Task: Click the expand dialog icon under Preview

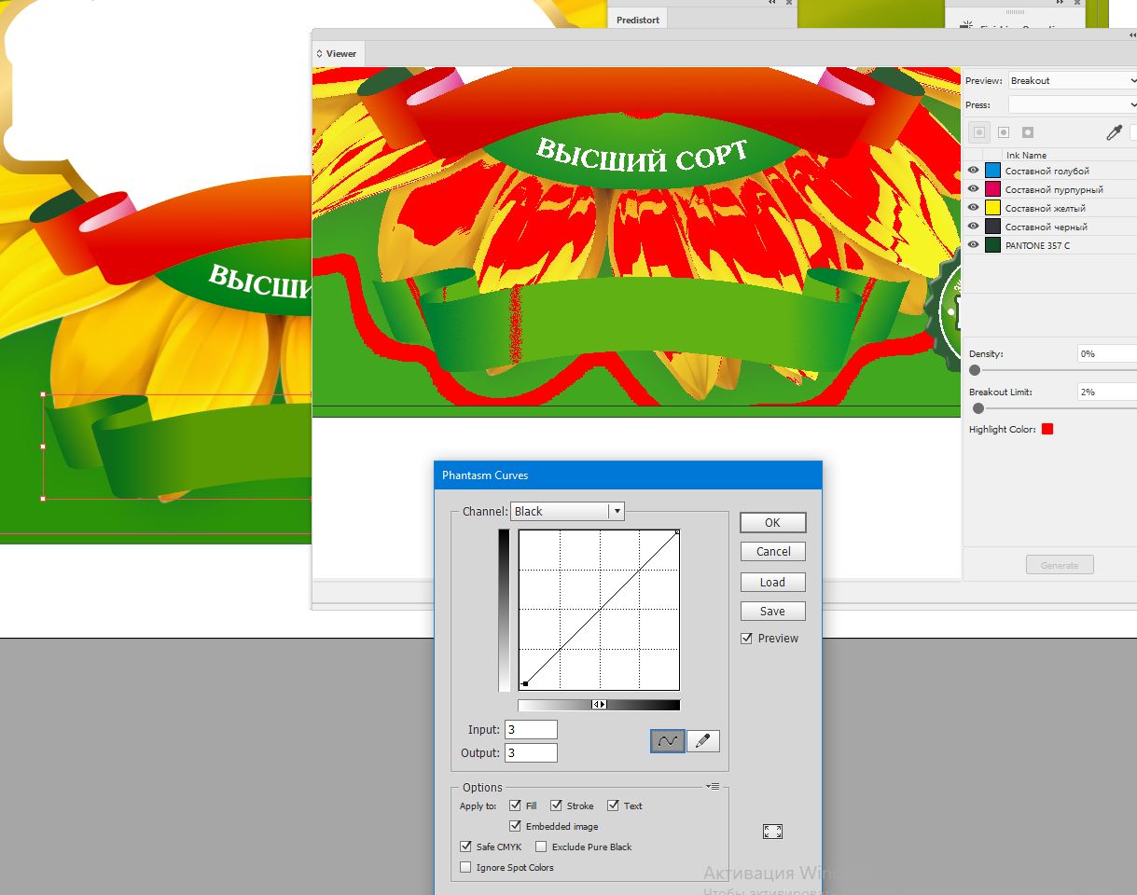Action: [x=772, y=832]
